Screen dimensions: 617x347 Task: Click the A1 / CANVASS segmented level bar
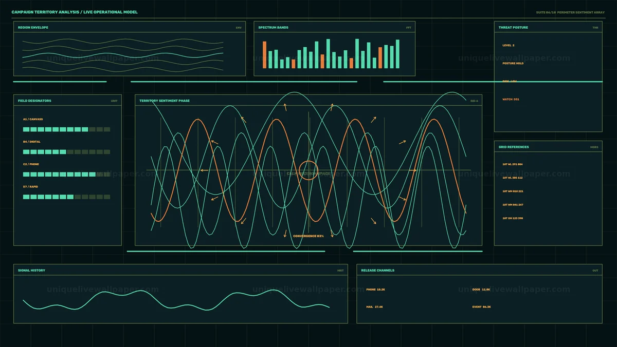(x=66, y=129)
